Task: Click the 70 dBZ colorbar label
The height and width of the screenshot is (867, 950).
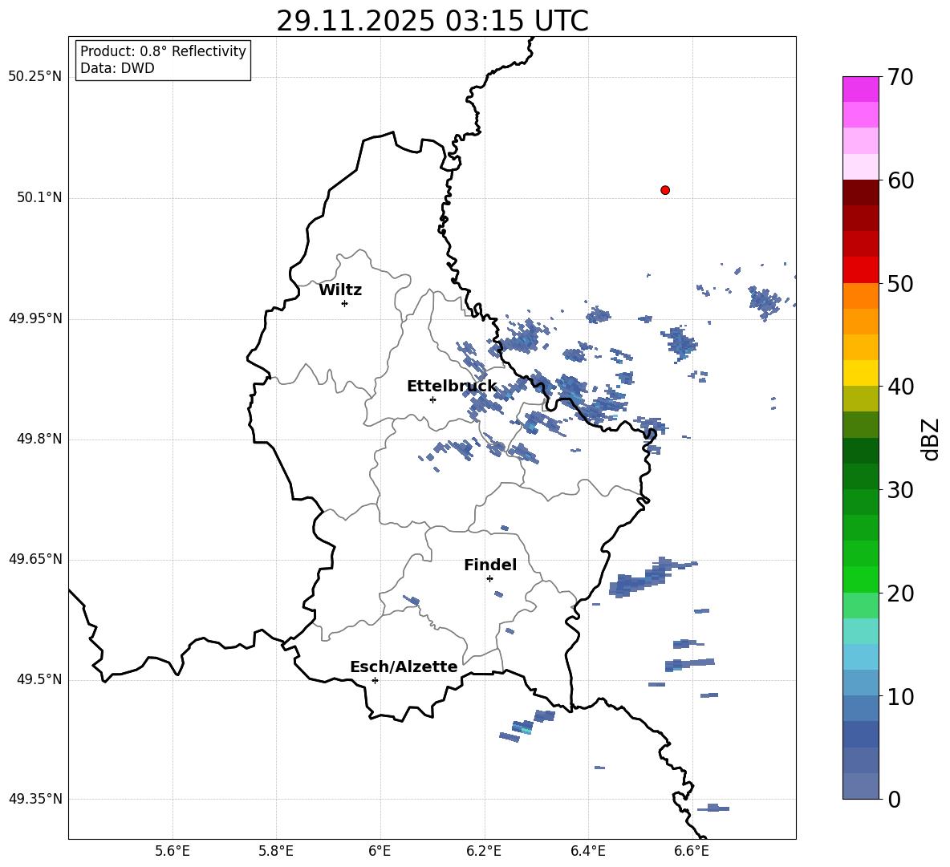Action: pyautogui.click(x=900, y=78)
